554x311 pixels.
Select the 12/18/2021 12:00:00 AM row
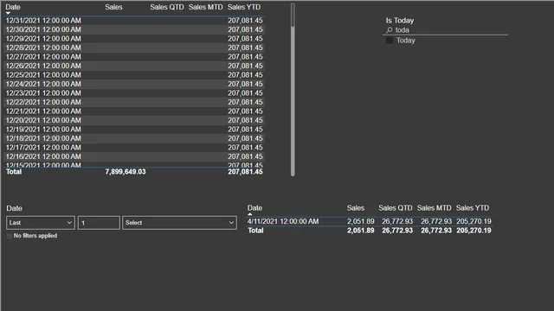(134, 138)
